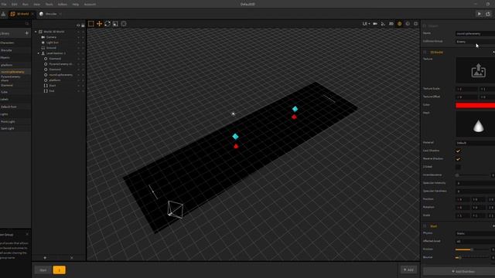This screenshot has height=278, width=495.
Task: Toggle visibility of the Camera row in the tree
Action: click(x=79, y=37)
